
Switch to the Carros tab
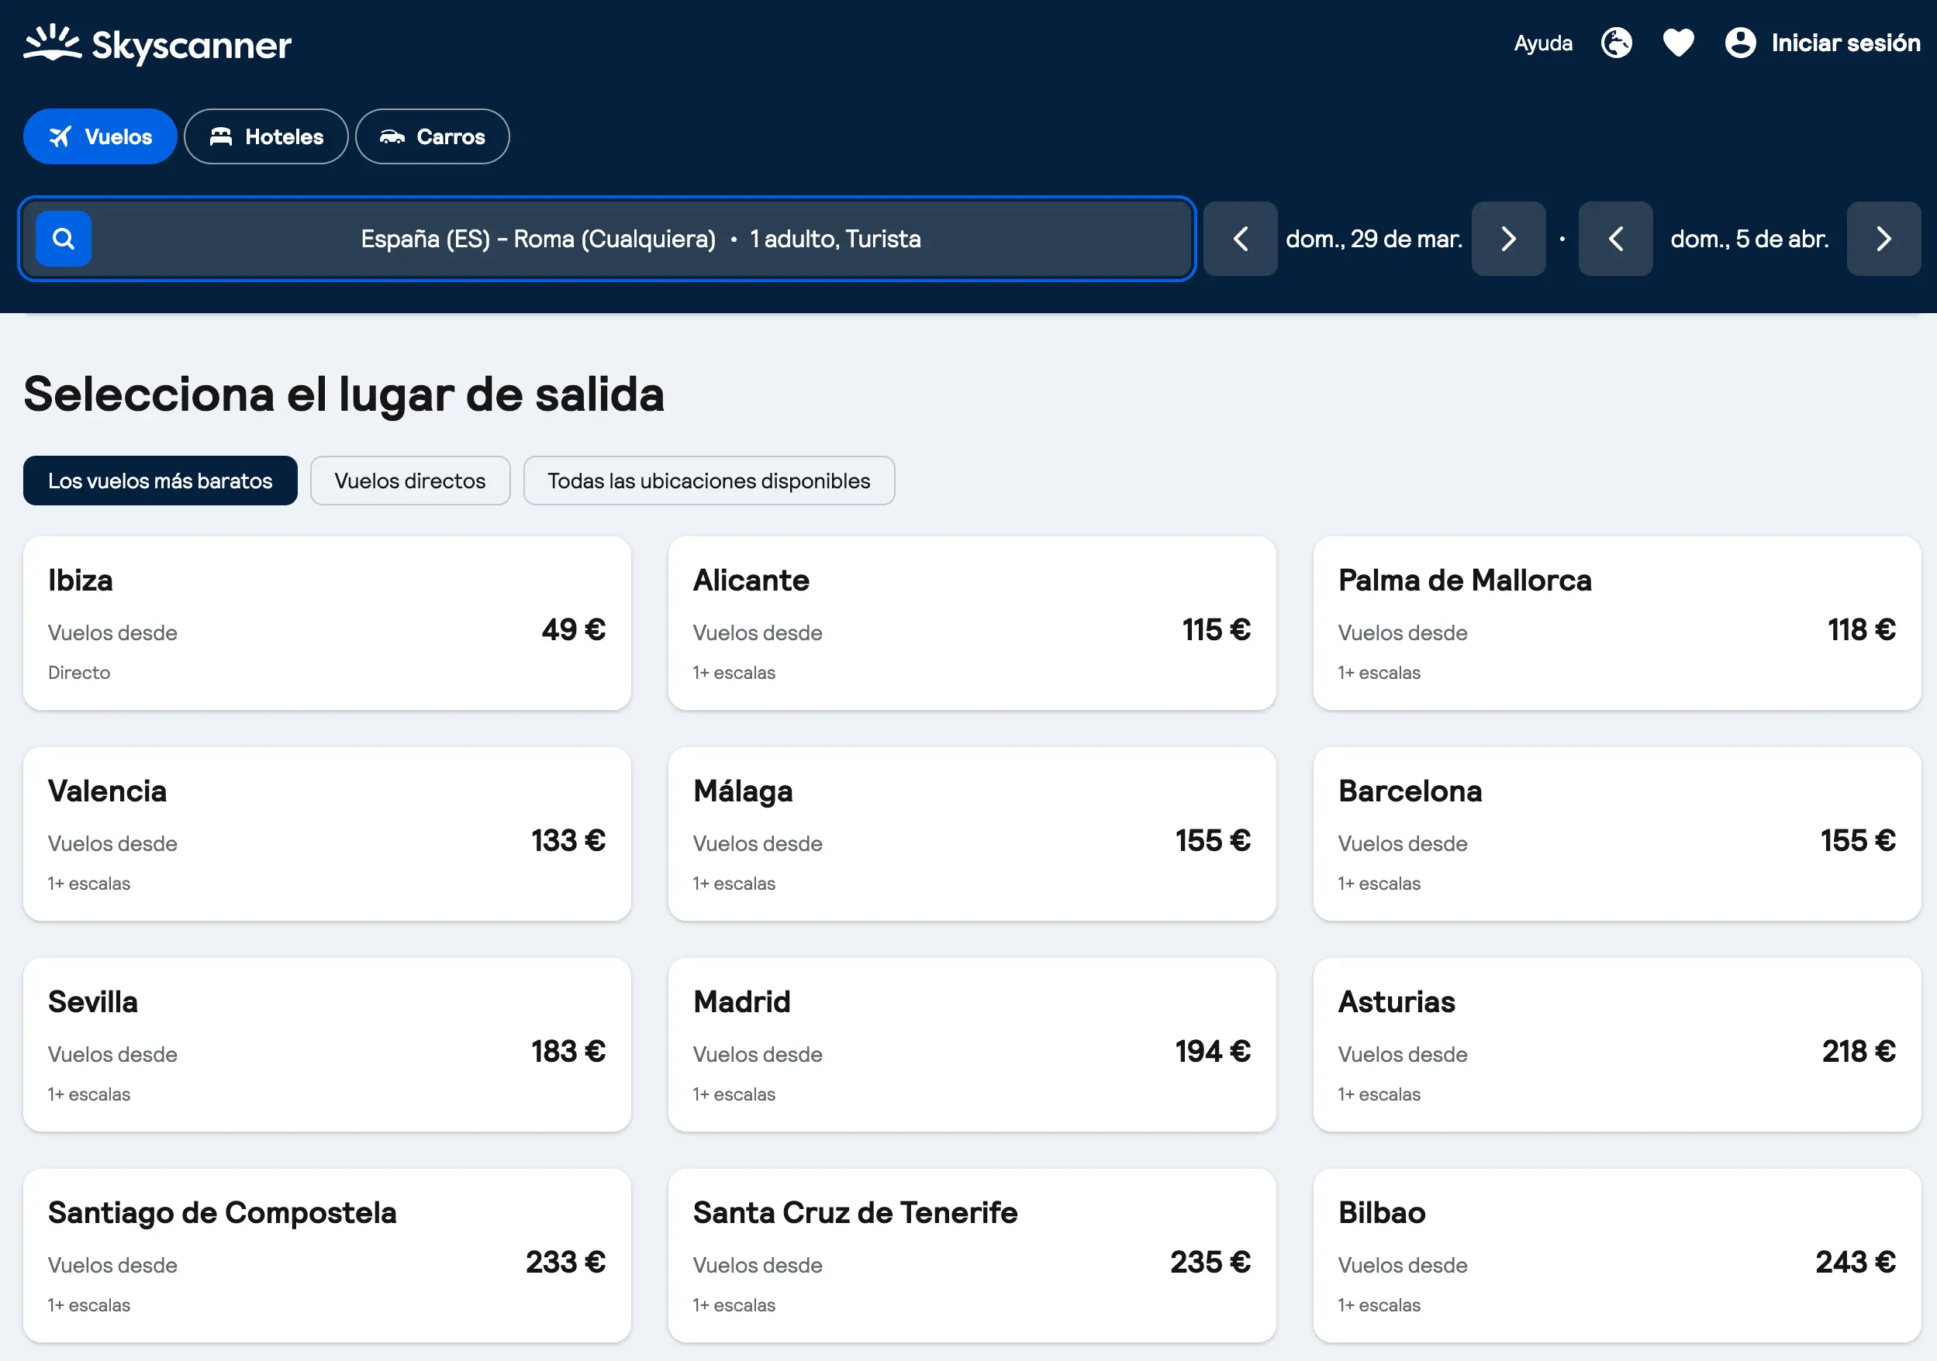point(432,136)
